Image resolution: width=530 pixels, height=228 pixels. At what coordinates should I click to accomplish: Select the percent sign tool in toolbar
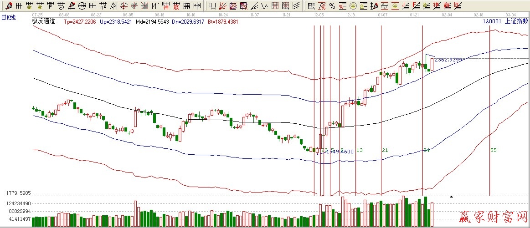click(332, 6)
